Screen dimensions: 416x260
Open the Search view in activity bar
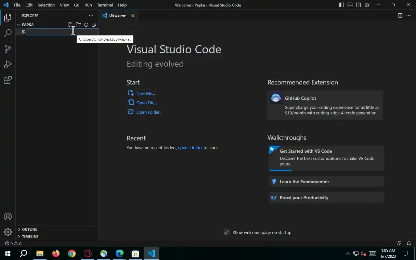pyautogui.click(x=8, y=33)
